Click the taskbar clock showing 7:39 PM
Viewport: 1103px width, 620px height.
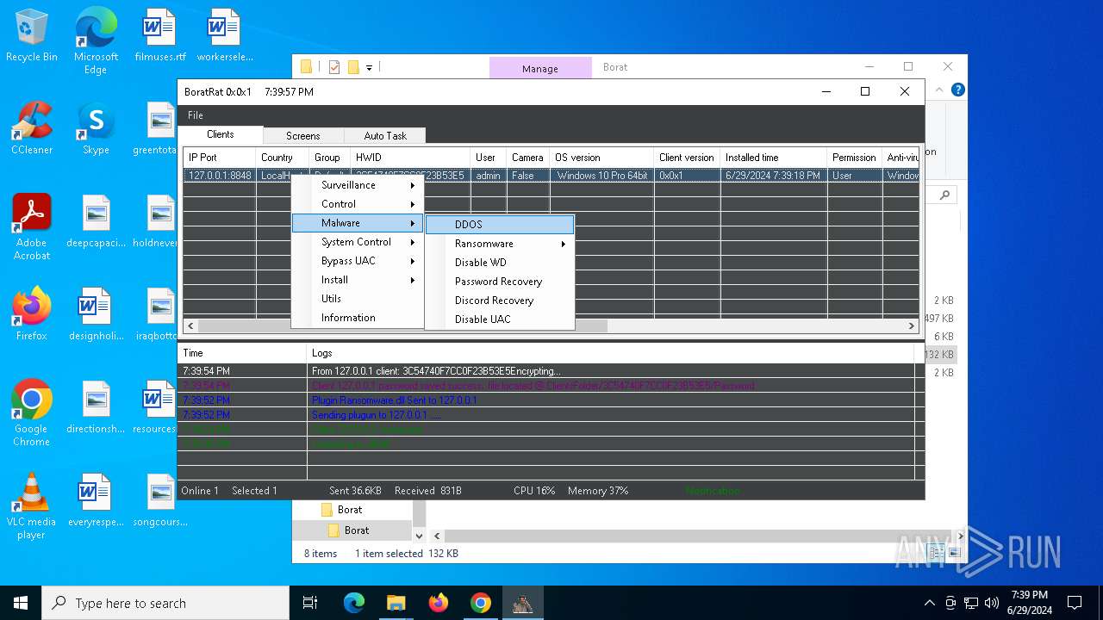tap(1029, 603)
